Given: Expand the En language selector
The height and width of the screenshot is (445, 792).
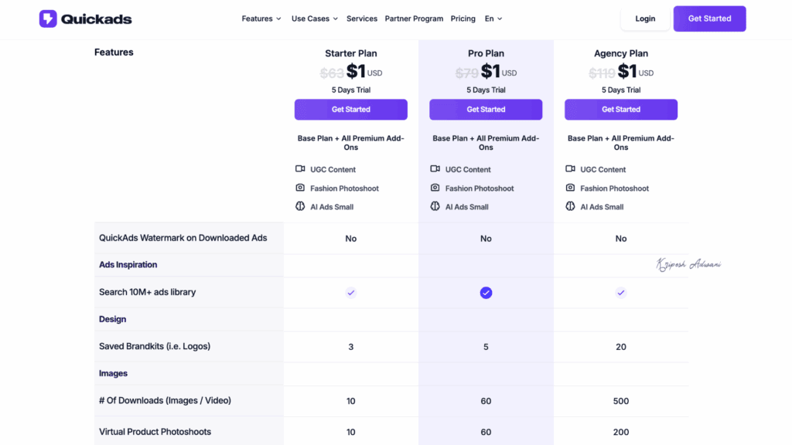Looking at the screenshot, I should 493,18.
